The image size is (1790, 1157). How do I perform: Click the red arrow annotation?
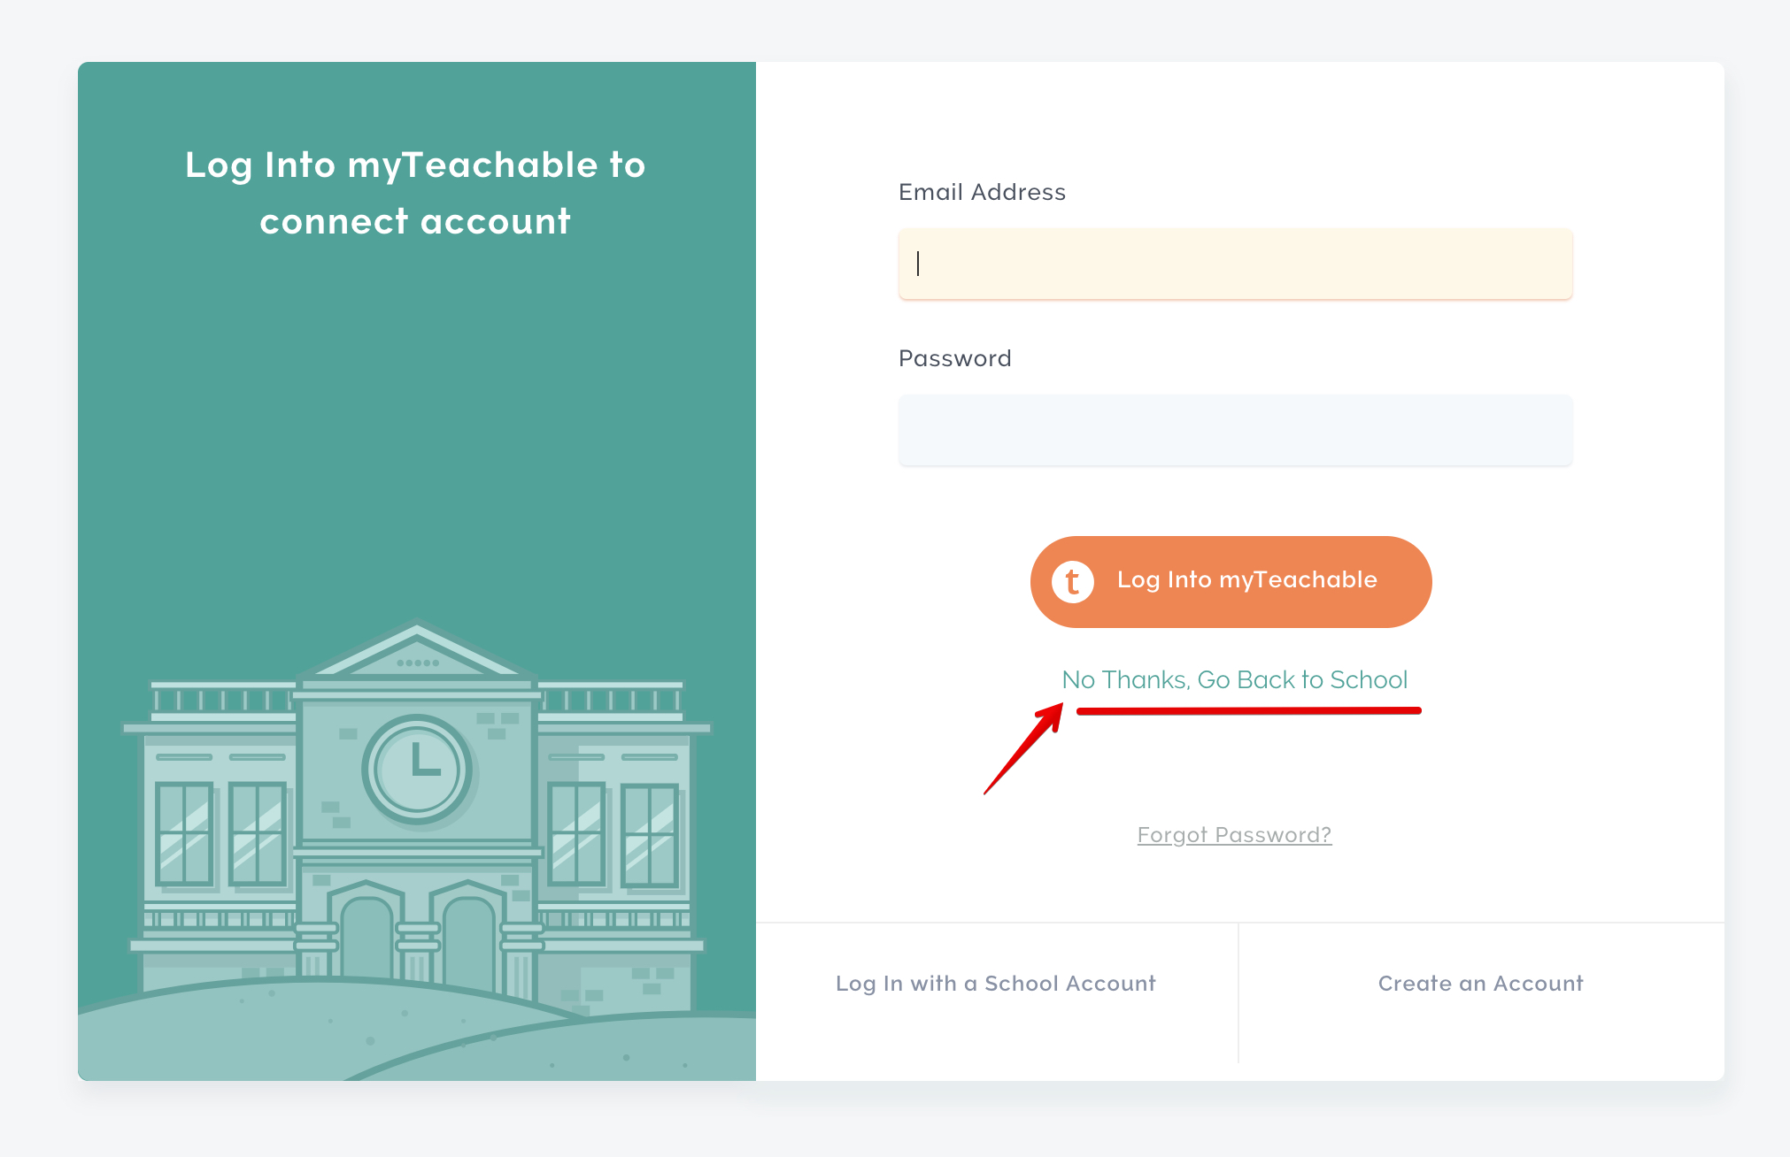[x=1024, y=747]
